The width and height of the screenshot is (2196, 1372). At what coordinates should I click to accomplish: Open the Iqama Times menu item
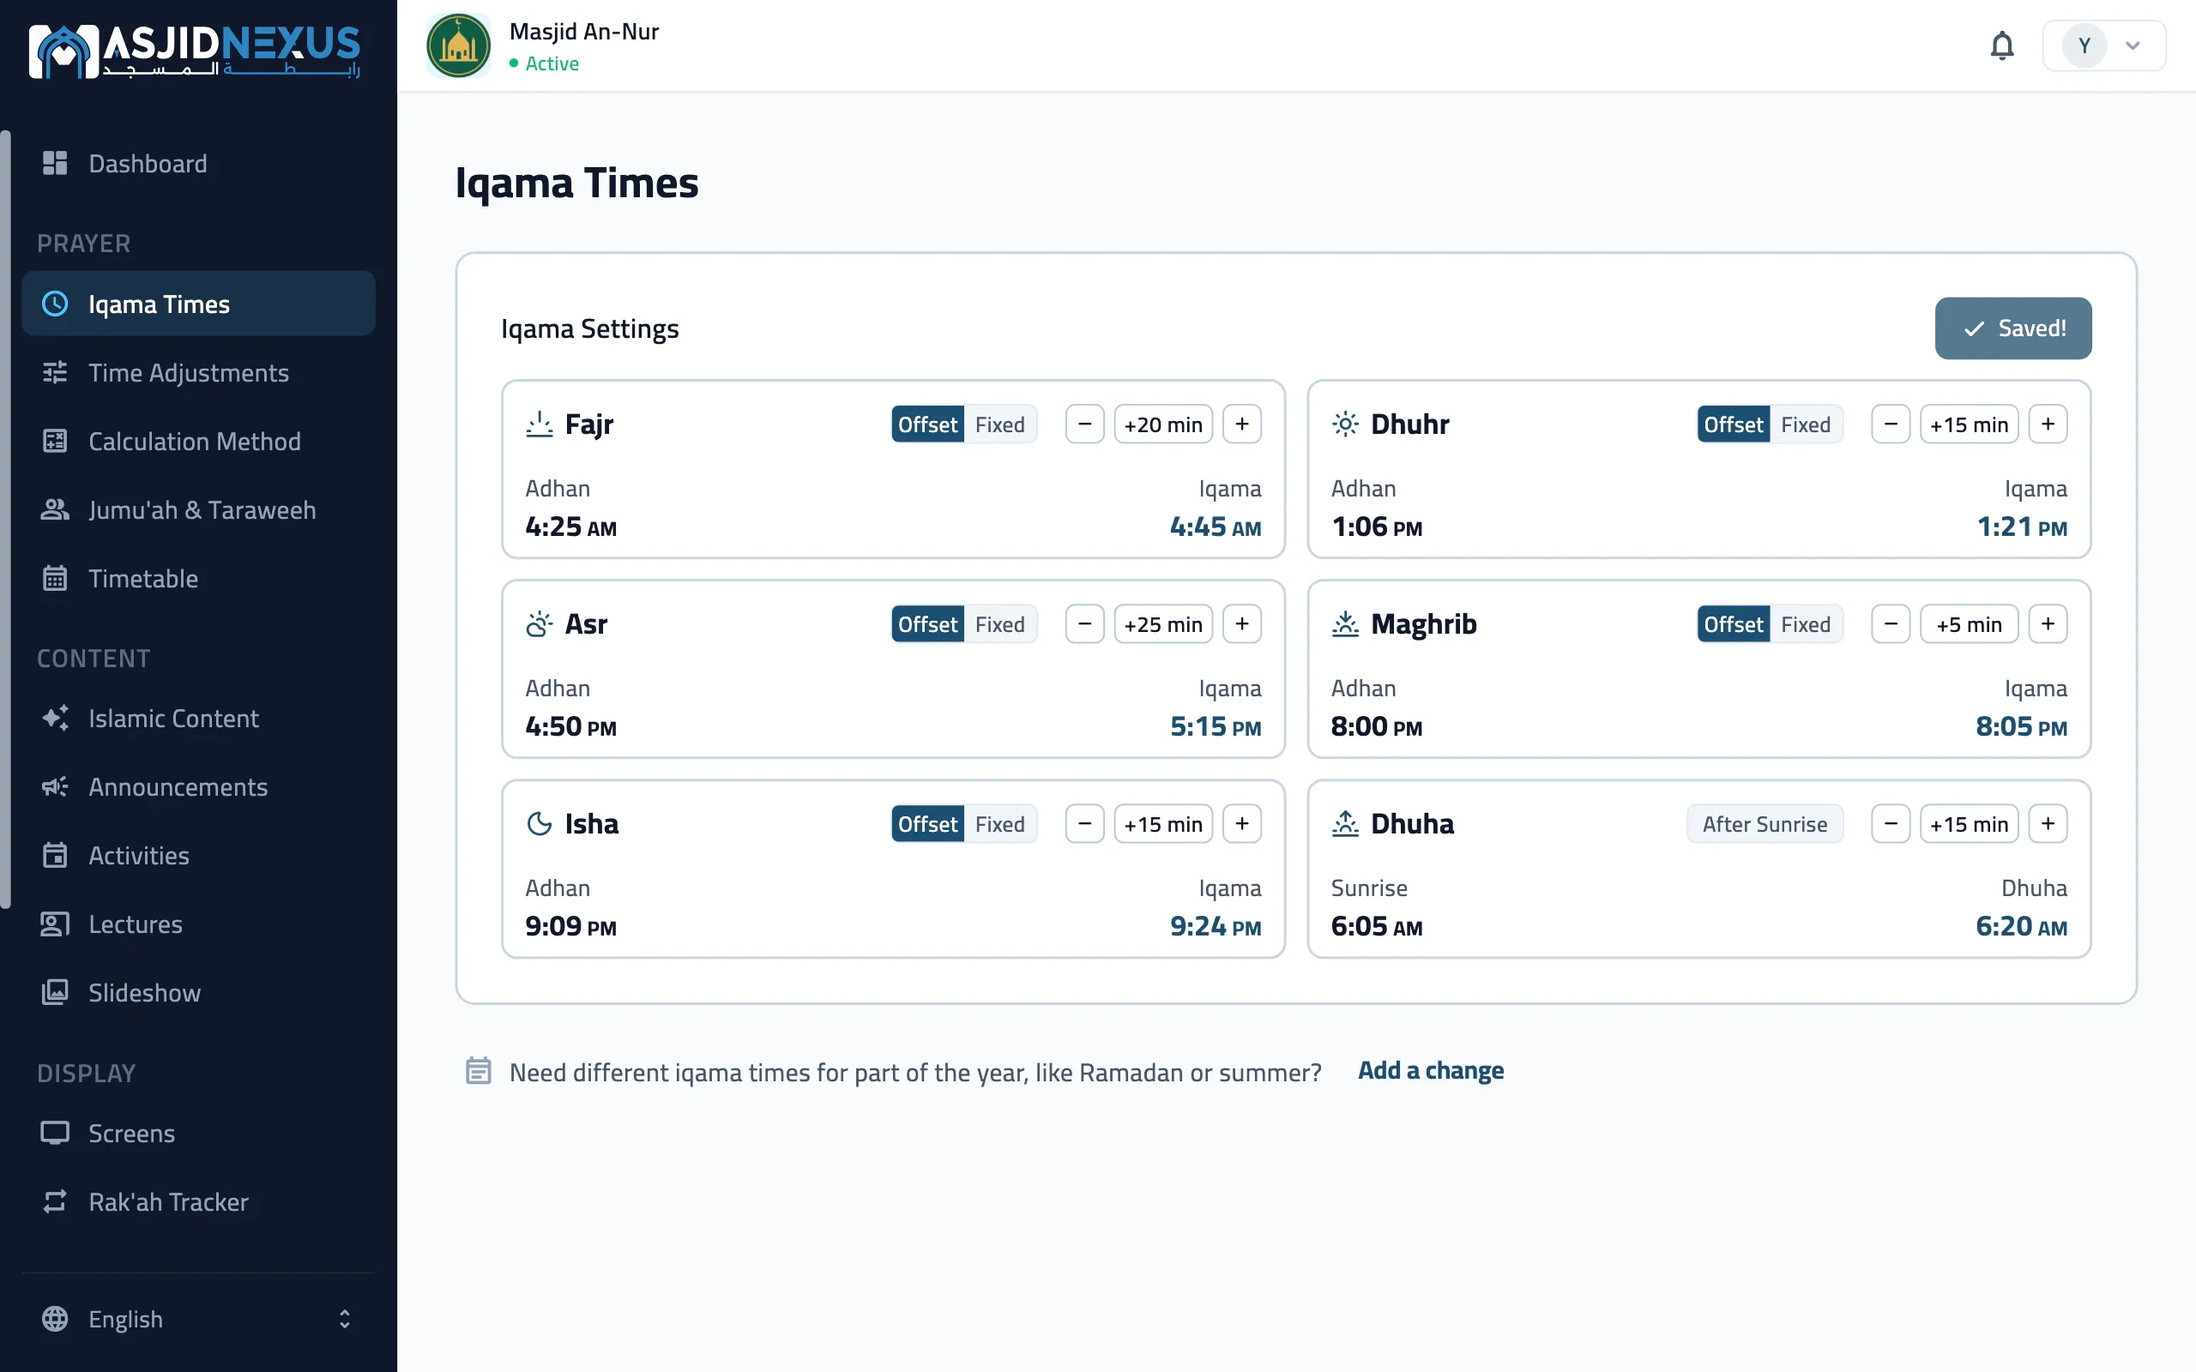(x=199, y=304)
